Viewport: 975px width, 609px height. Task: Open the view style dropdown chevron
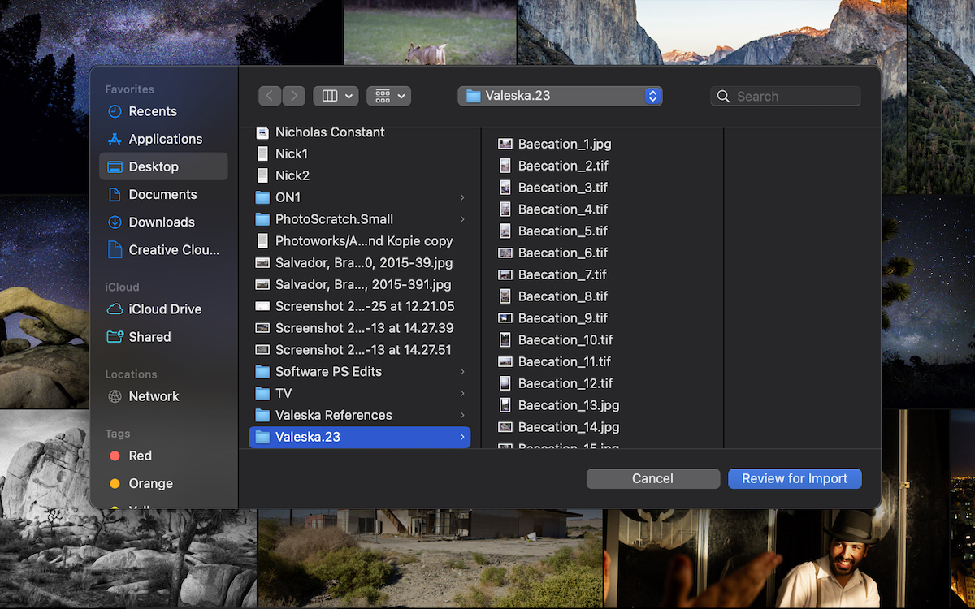pos(348,95)
